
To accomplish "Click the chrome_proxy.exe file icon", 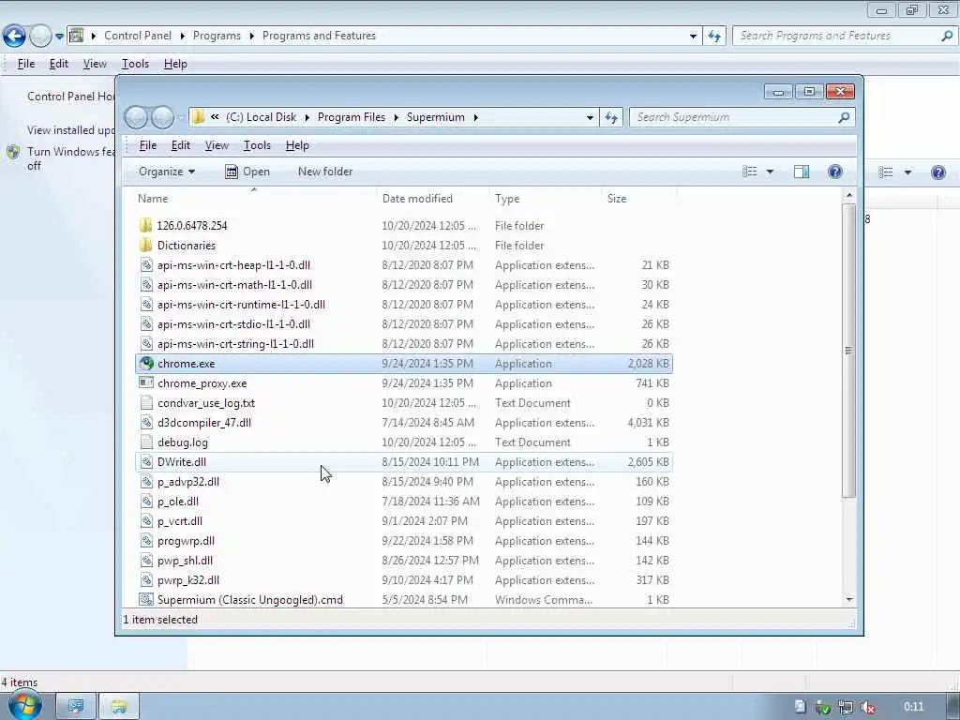I will point(146,382).
